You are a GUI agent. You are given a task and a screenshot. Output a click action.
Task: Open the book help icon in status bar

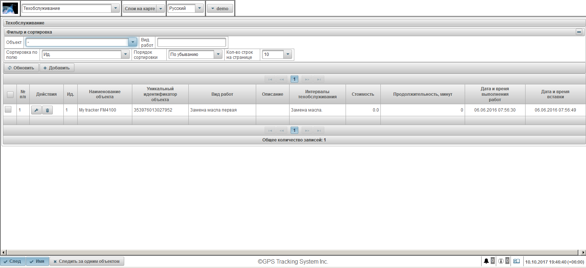point(516,261)
